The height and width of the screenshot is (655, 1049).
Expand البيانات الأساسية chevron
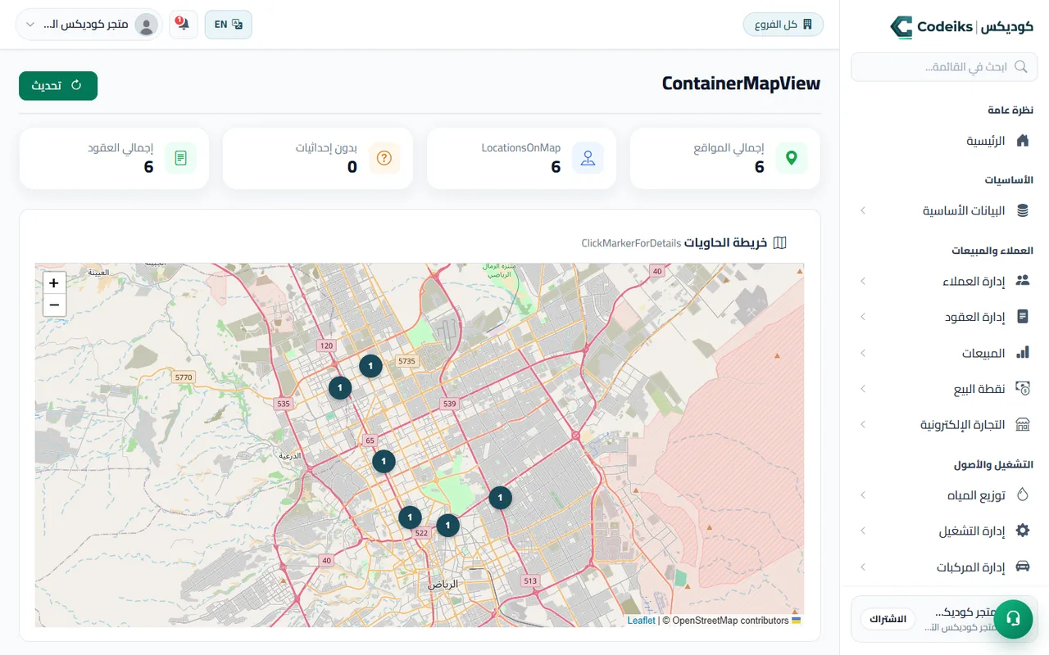pos(863,211)
